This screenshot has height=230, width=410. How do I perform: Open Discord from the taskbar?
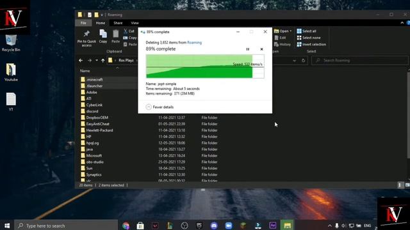tap(214, 226)
